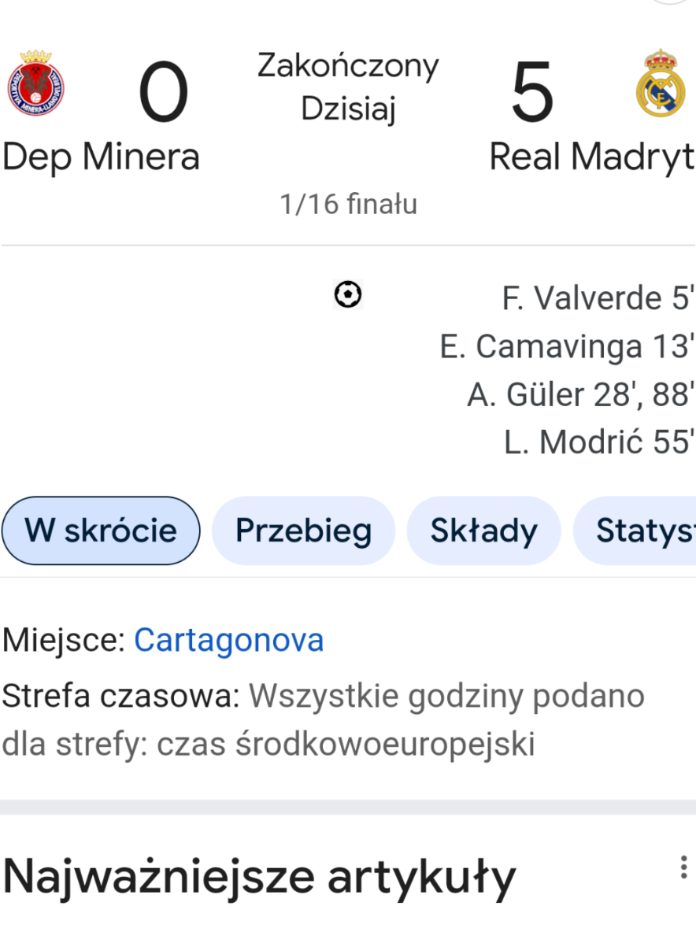Tap the Real Madryt team name
The image size is (696, 928).
[591, 157]
